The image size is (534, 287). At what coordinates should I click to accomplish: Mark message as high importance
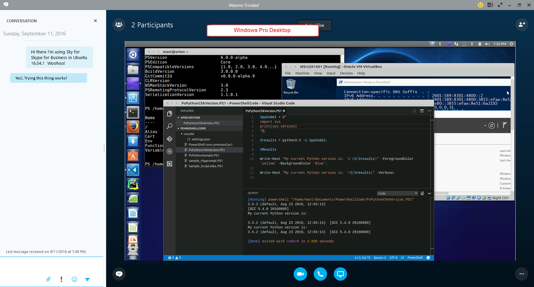coord(61,279)
